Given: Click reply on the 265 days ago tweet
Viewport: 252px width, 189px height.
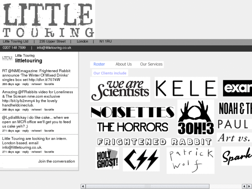Looking at the screenshot, I should tap(26, 84).
